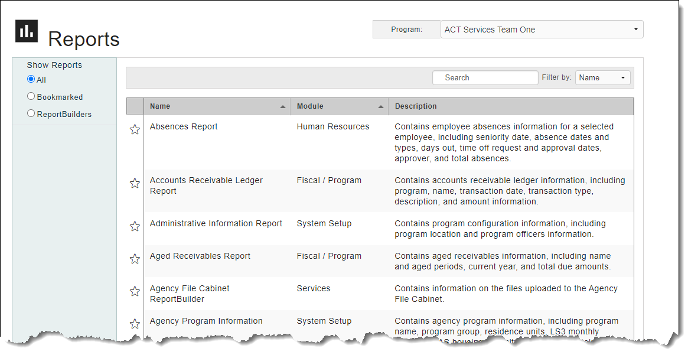
Task: Star the Agency Program Information row
Action: click(x=135, y=324)
